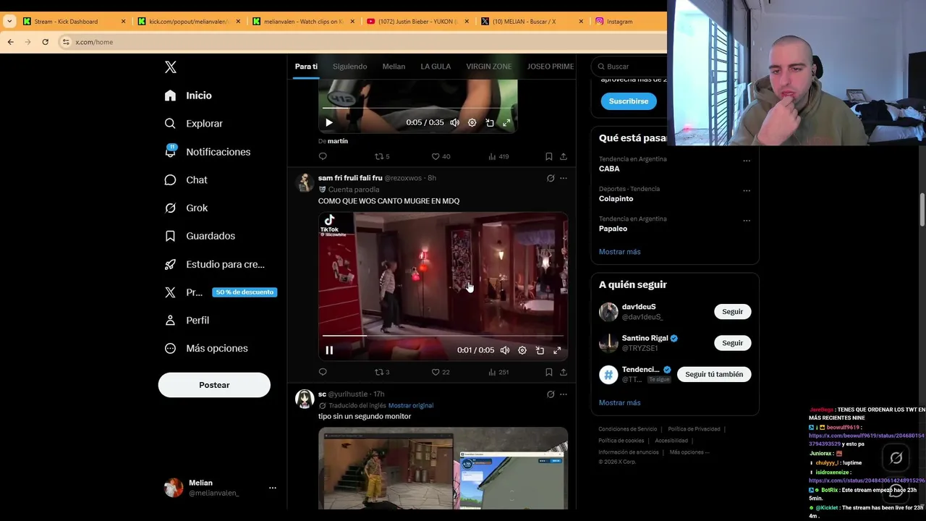Viewport: 926px width, 521px height.
Task: Open settings gear on the TikTok video
Action: [x=522, y=350]
